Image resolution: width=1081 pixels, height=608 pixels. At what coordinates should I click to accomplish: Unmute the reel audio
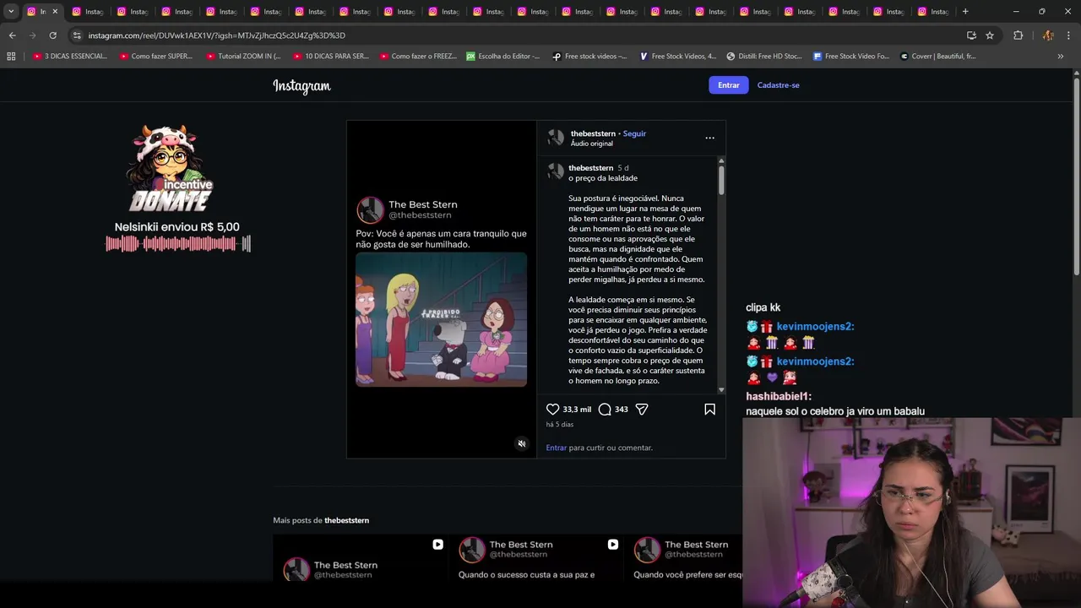(x=522, y=443)
